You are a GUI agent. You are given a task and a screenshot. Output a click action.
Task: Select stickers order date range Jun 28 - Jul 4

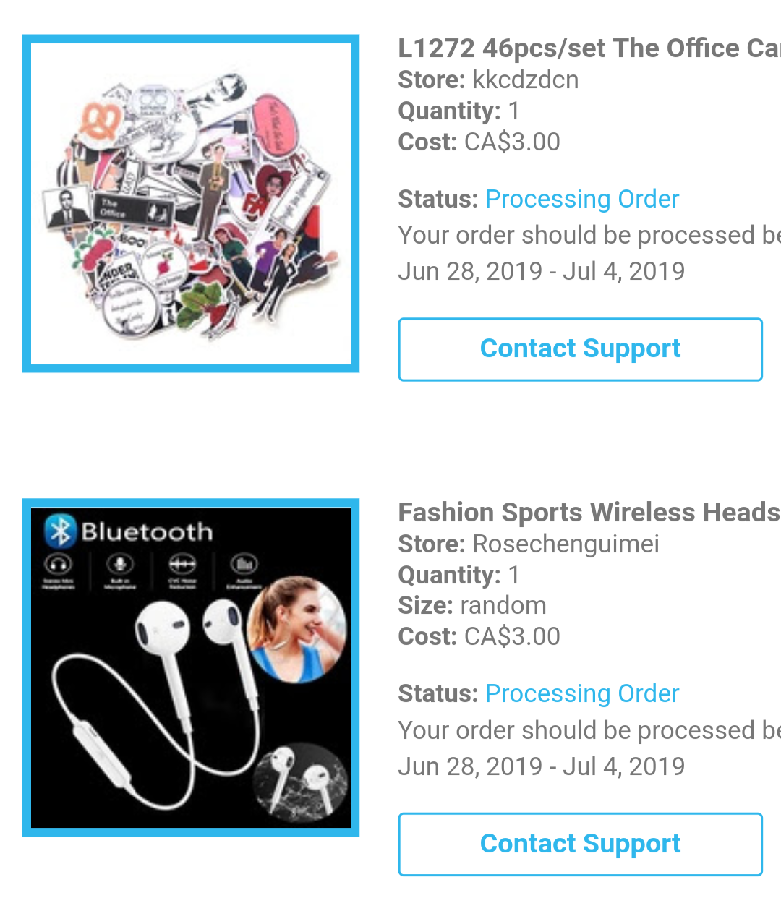[542, 271]
